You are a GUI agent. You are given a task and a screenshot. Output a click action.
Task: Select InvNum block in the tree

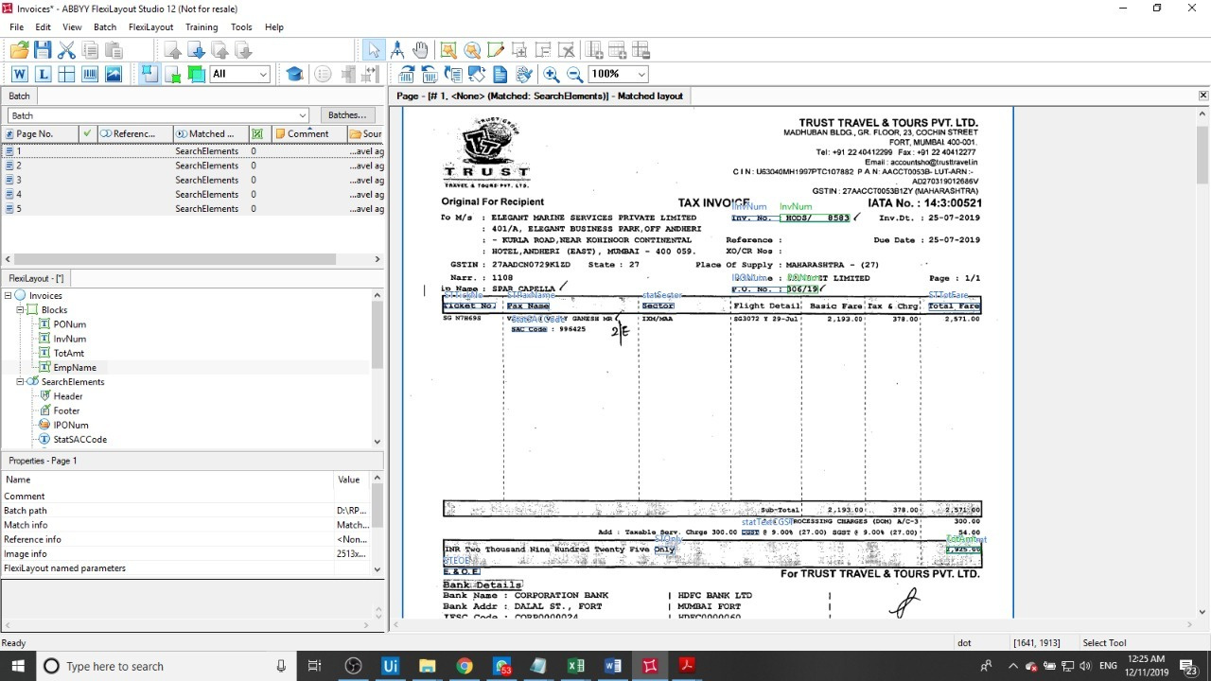click(x=69, y=339)
